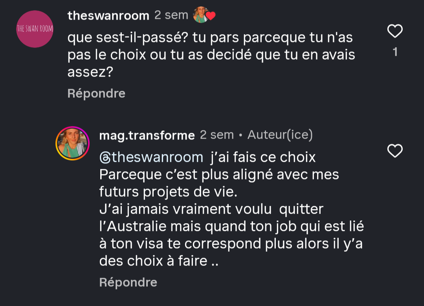Click the line 'futurs projets de vie.'
The height and width of the screenshot is (306, 424).
tap(168, 192)
